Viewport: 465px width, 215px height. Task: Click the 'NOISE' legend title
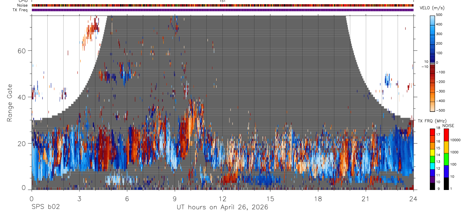coord(448,126)
